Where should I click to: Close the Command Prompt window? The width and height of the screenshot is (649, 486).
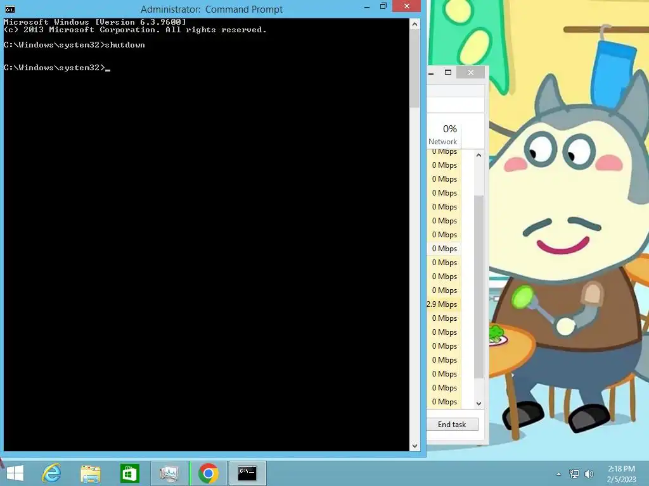point(406,6)
